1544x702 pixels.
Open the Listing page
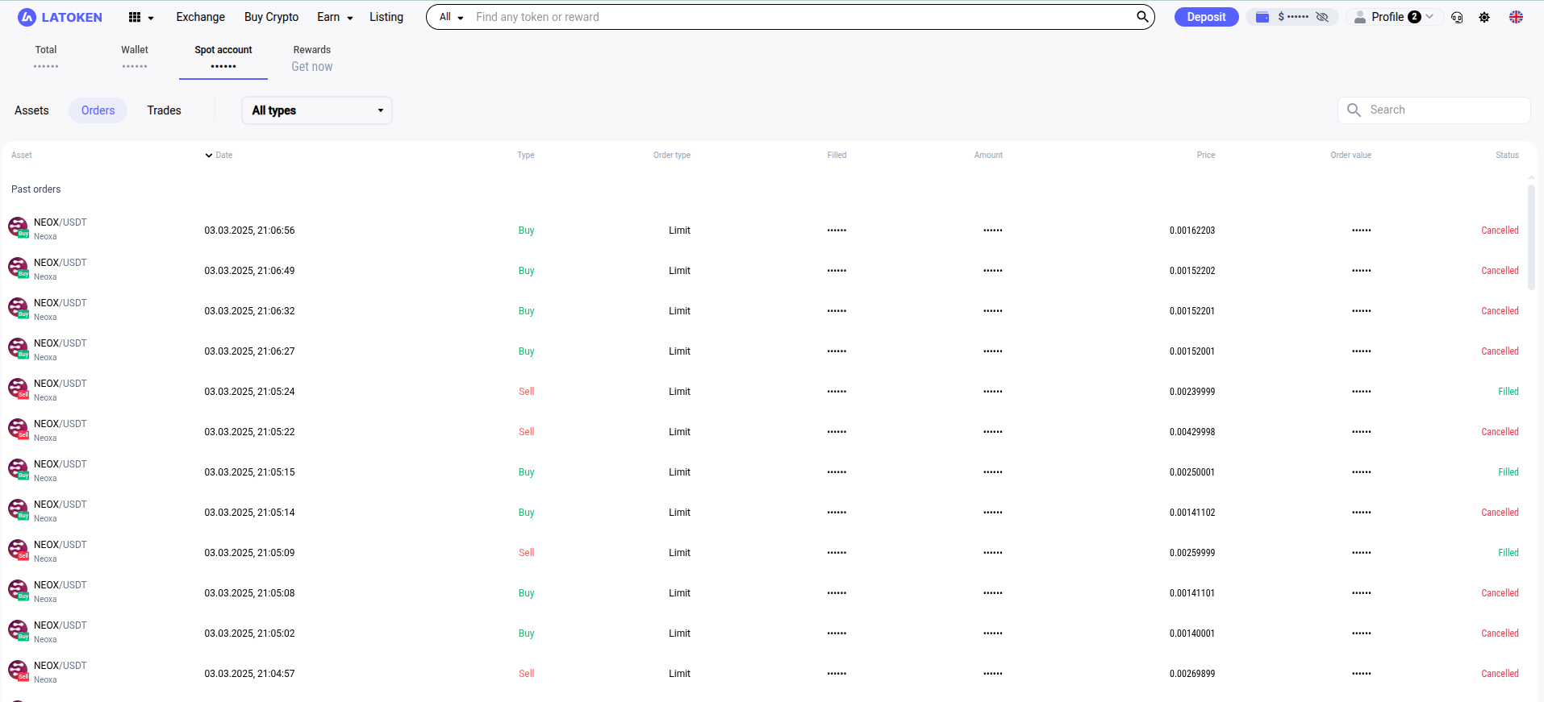[x=386, y=17]
